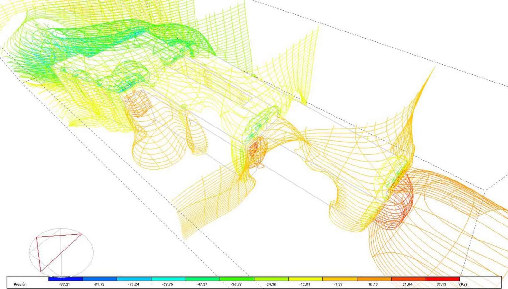Click the '-24,30' pressure value
The height and width of the screenshot is (289, 508).
270,285
